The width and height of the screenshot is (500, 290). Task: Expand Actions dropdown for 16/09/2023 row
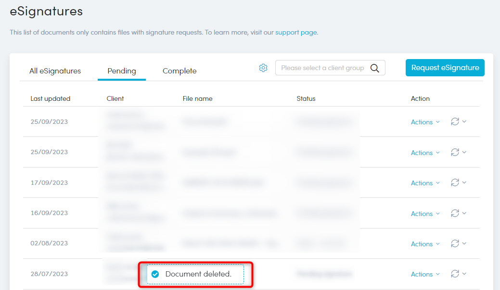pyautogui.click(x=425, y=214)
